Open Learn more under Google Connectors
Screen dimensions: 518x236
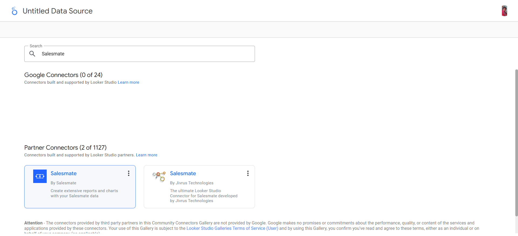[128, 82]
